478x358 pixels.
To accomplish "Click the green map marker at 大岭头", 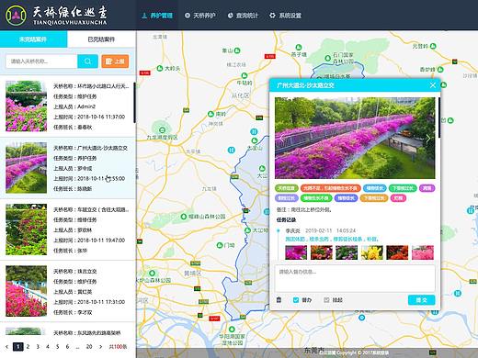I will click(160, 68).
